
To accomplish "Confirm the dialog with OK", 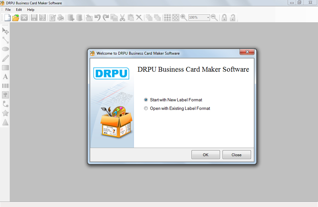I will 206,155.
